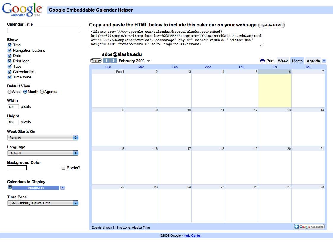Go to next month arrow
This screenshot has height=242, width=333.
click(x=114, y=61)
